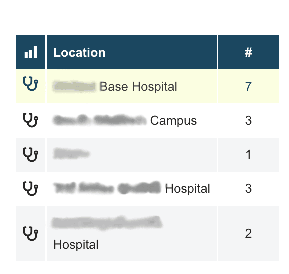
Task: Open the Campus location entry
Action: click(x=125, y=120)
